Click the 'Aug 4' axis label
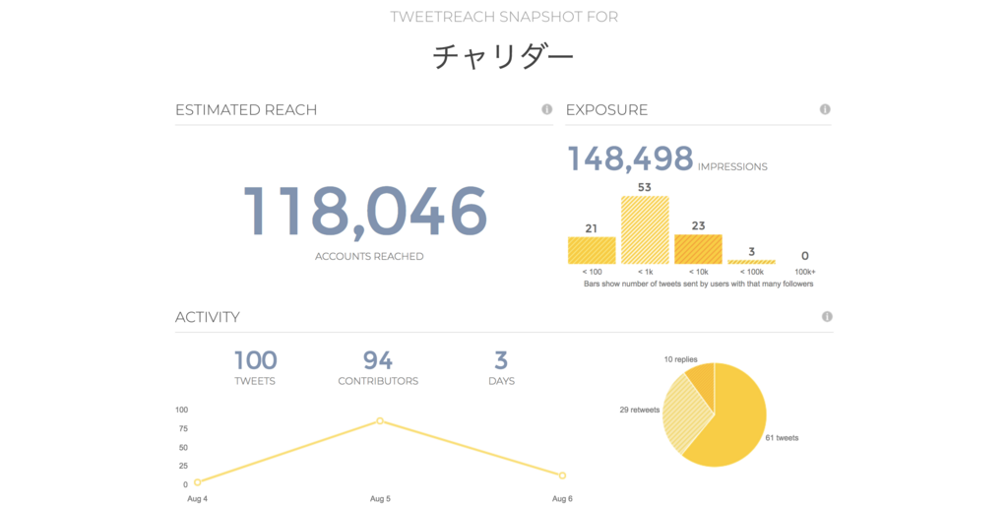 pyautogui.click(x=197, y=499)
